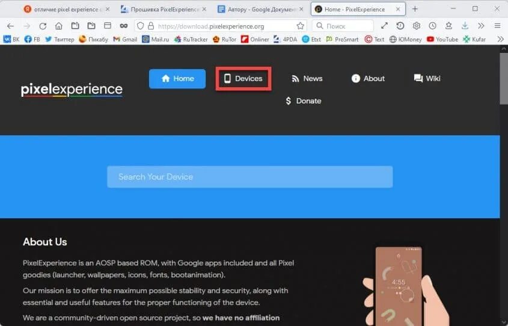Image resolution: width=508 pixels, height=326 pixels.
Task: Click the vertical page scrollbar thumb
Action: (x=504, y=78)
